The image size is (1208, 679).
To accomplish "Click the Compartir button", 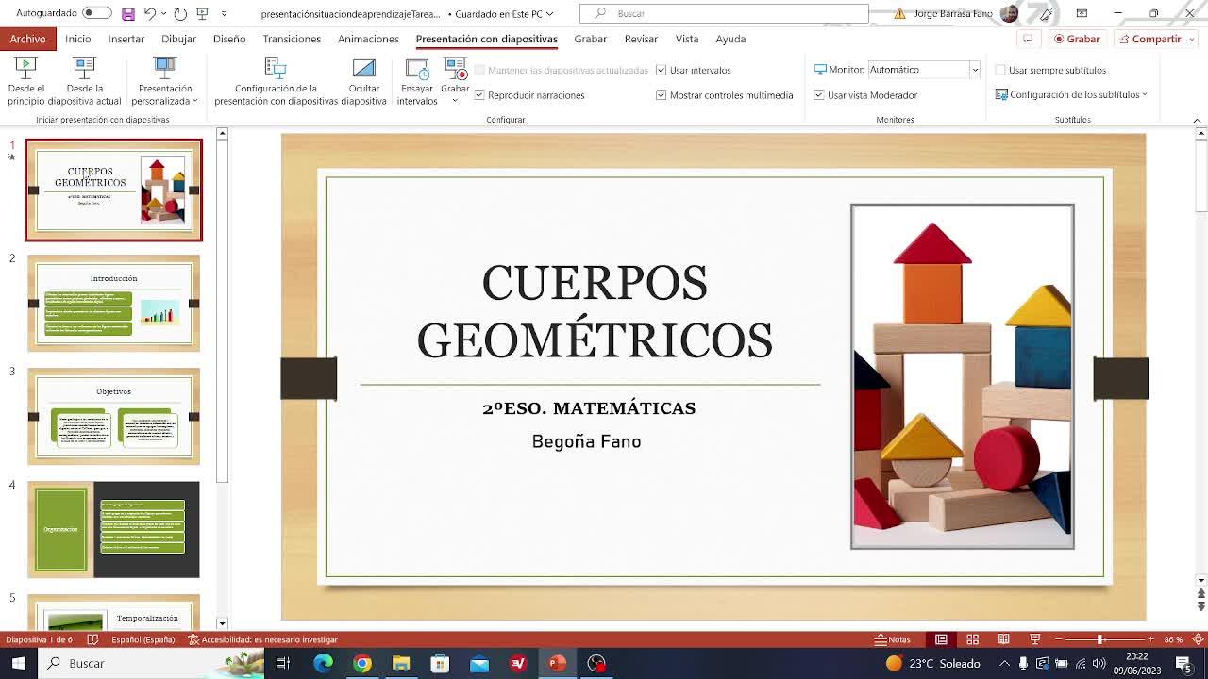I will point(1149,39).
